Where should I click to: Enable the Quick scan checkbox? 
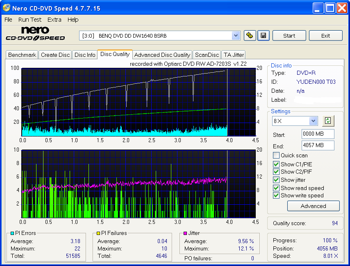(276, 155)
